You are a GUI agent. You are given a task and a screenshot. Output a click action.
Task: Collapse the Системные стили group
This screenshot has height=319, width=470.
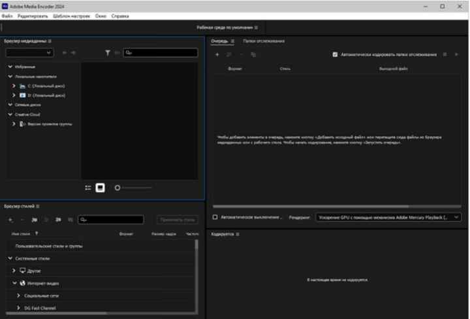pyautogui.click(x=10, y=258)
